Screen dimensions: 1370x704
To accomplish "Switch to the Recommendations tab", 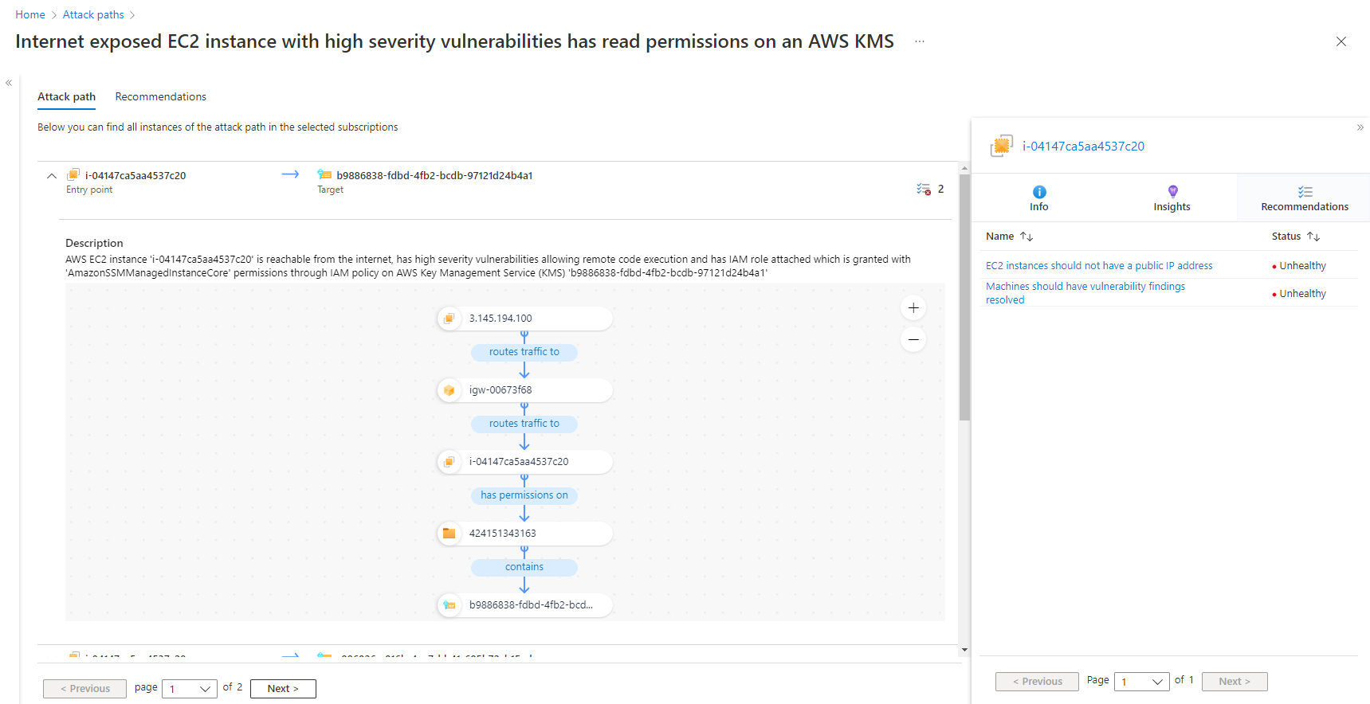I will pyautogui.click(x=160, y=96).
